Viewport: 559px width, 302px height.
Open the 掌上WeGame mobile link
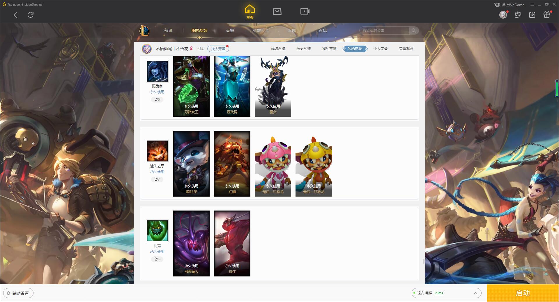coord(510,5)
